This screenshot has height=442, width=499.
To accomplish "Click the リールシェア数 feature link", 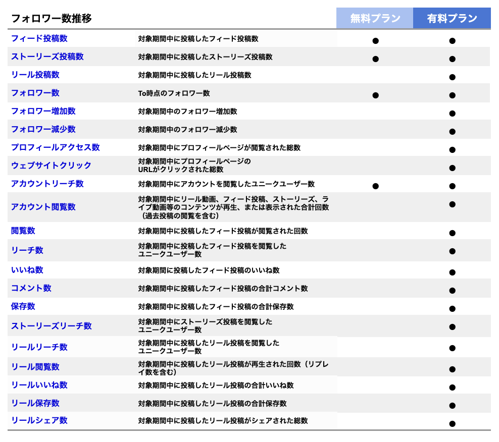I will [x=40, y=420].
